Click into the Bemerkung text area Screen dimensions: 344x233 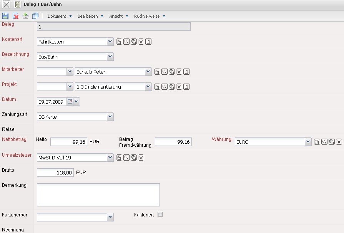[98, 195]
